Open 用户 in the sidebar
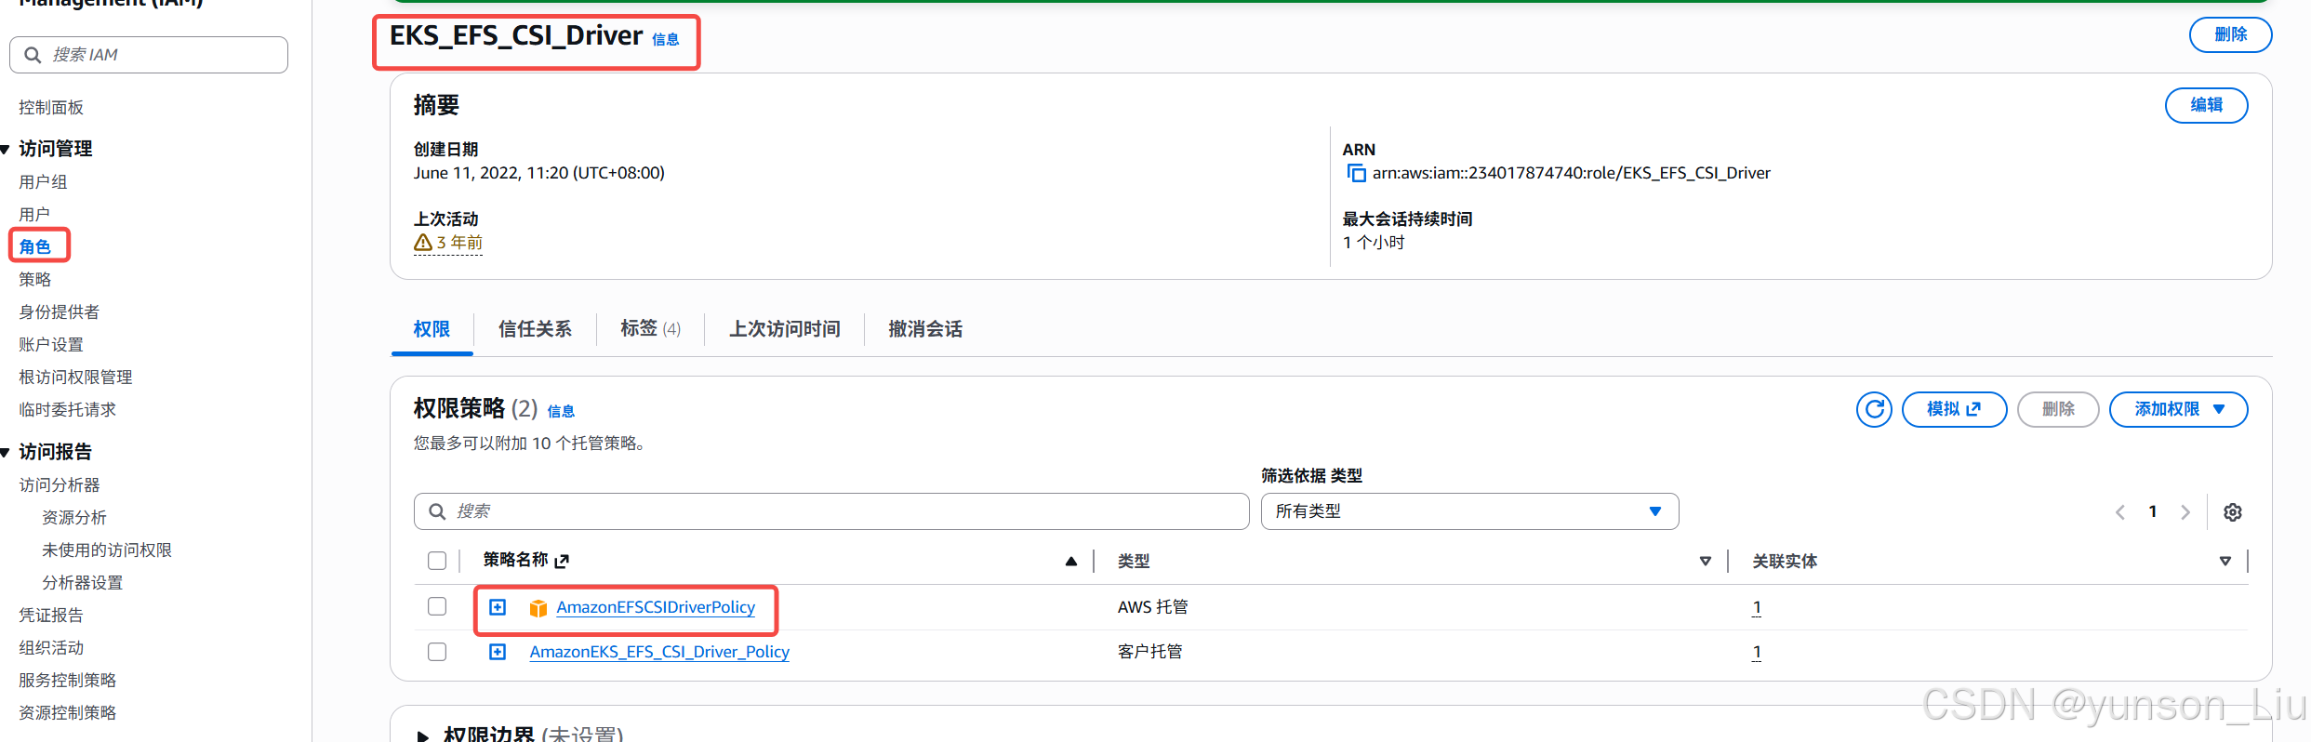This screenshot has width=2311, height=742. point(34,215)
